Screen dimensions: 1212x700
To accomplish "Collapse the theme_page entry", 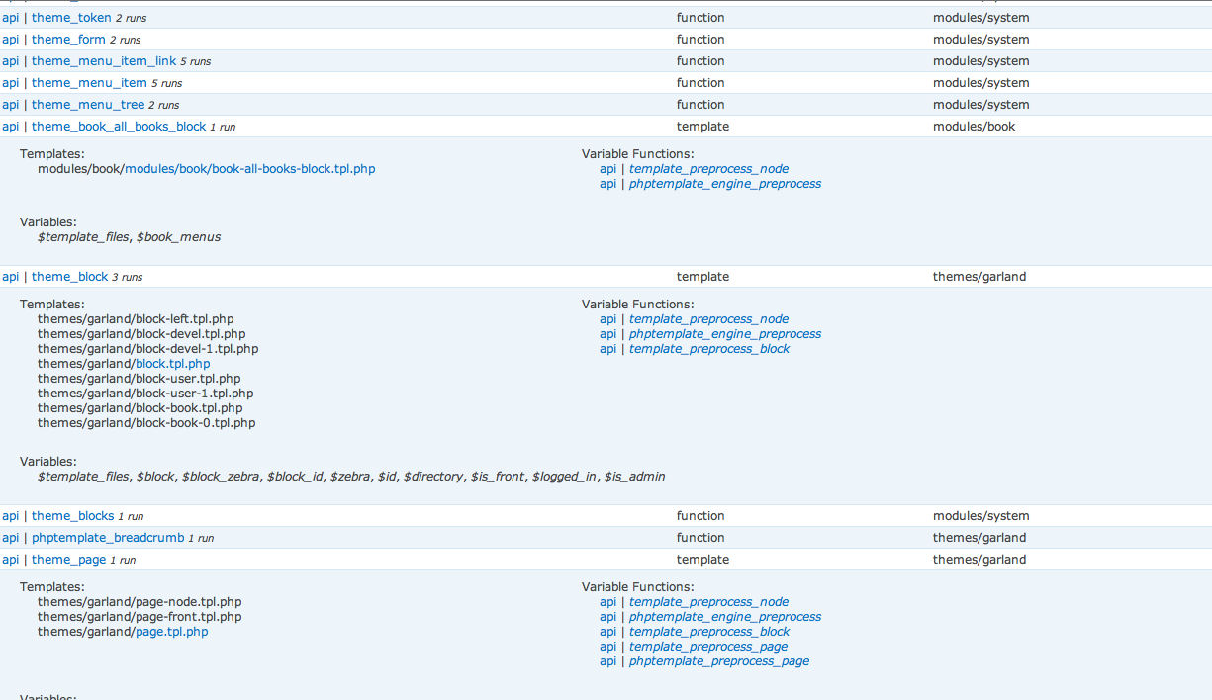I will coord(68,560).
